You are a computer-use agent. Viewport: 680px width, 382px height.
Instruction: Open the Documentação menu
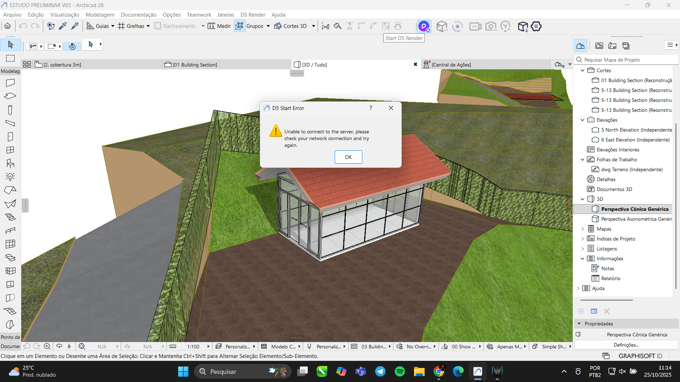tap(138, 15)
